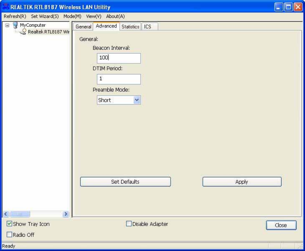Switch to the Advanced tab

click(x=106, y=26)
